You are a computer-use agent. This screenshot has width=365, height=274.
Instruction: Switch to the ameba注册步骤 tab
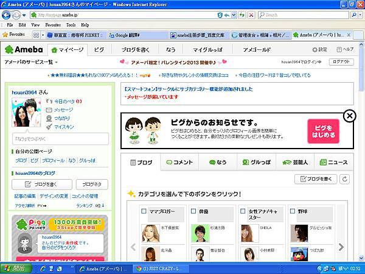click(x=200, y=35)
